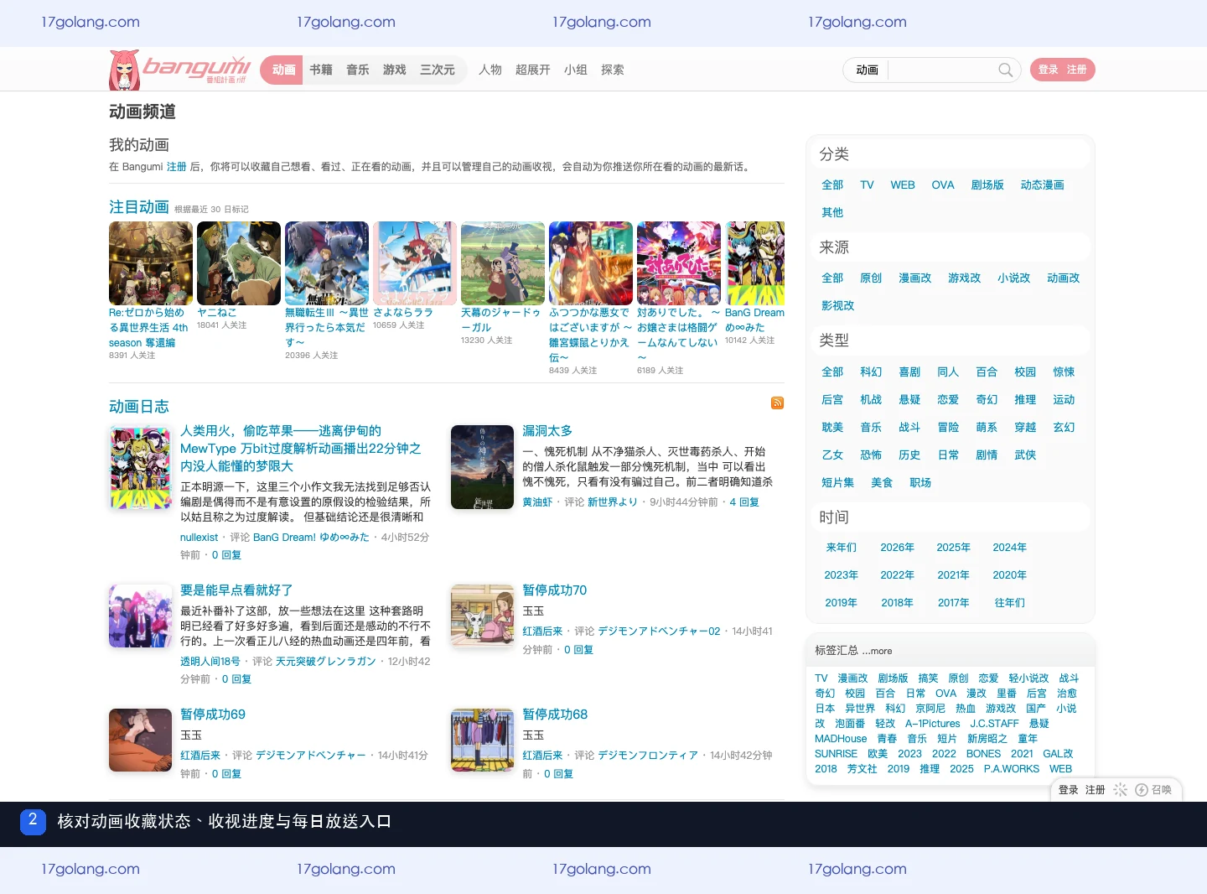Click 登录 in the bottom dock
The image size is (1207, 894).
click(x=1068, y=790)
